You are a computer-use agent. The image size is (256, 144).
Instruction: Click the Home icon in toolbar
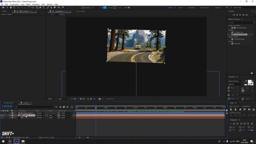3,8
